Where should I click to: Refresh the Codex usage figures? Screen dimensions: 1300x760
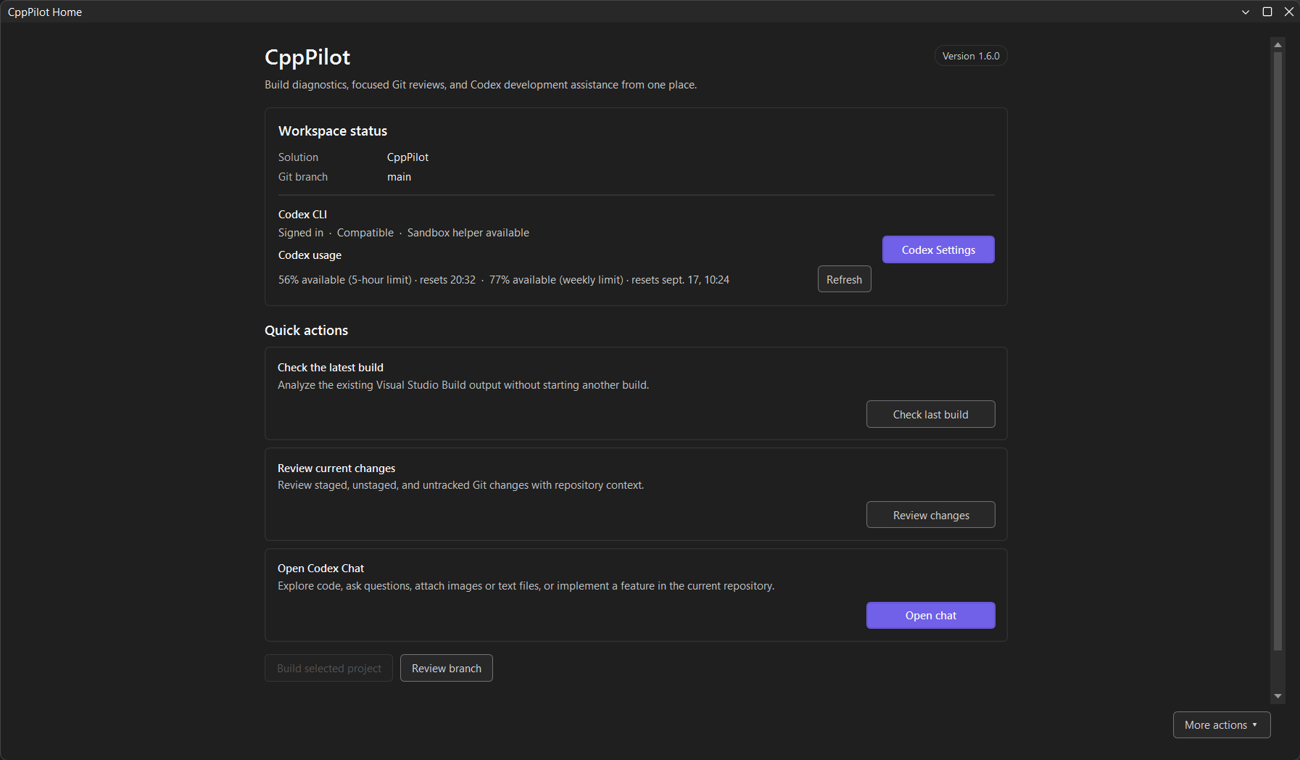[845, 279]
